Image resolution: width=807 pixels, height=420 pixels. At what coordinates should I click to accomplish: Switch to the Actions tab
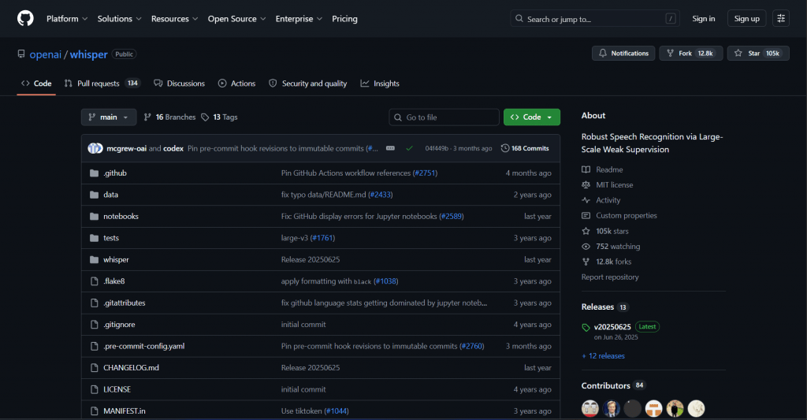point(236,84)
